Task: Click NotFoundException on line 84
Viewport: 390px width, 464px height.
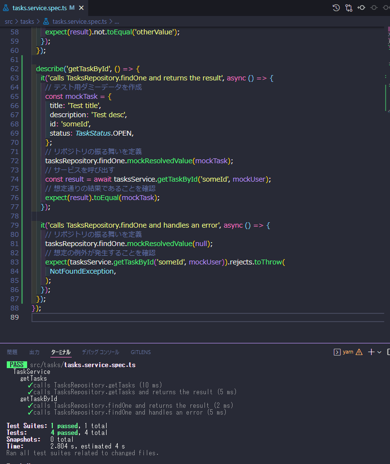Action: pyautogui.click(x=82, y=271)
